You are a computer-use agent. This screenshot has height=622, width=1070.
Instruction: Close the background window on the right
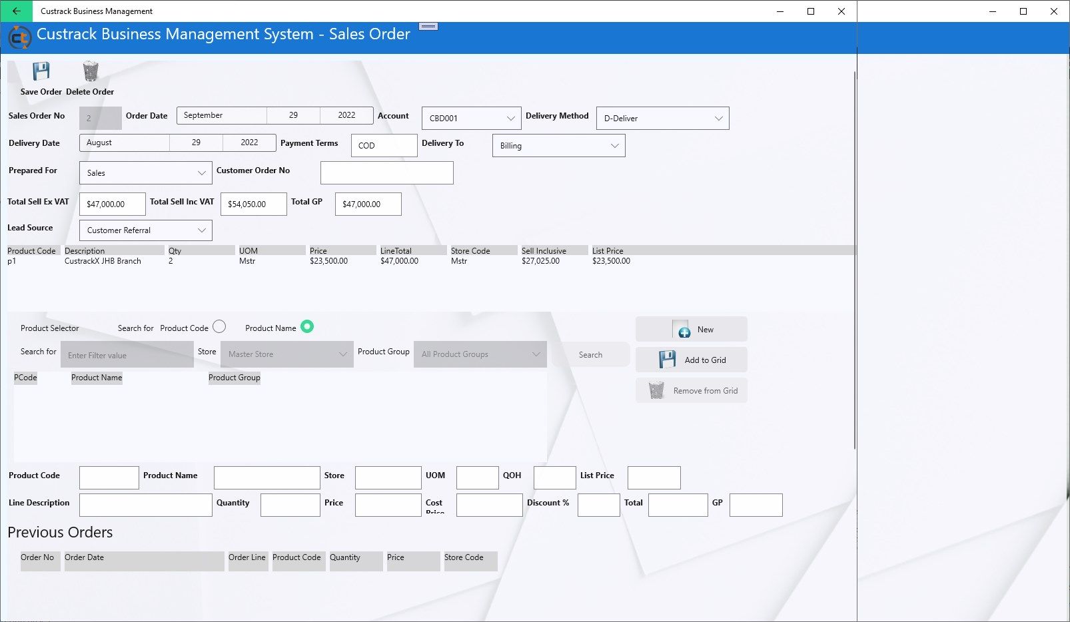coord(1054,11)
